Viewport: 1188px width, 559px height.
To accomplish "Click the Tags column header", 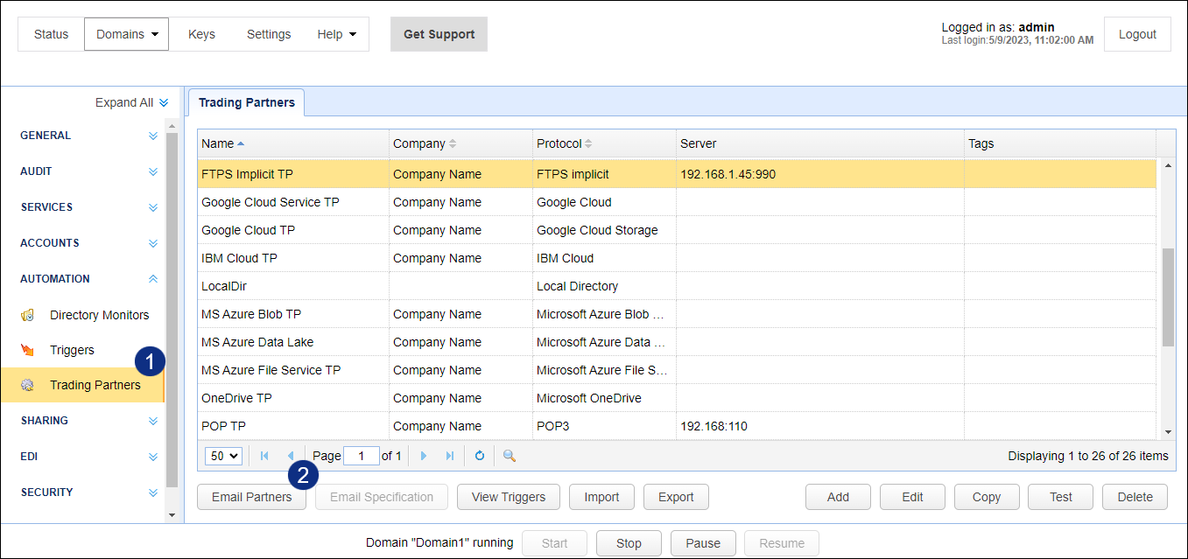I will coord(1060,143).
